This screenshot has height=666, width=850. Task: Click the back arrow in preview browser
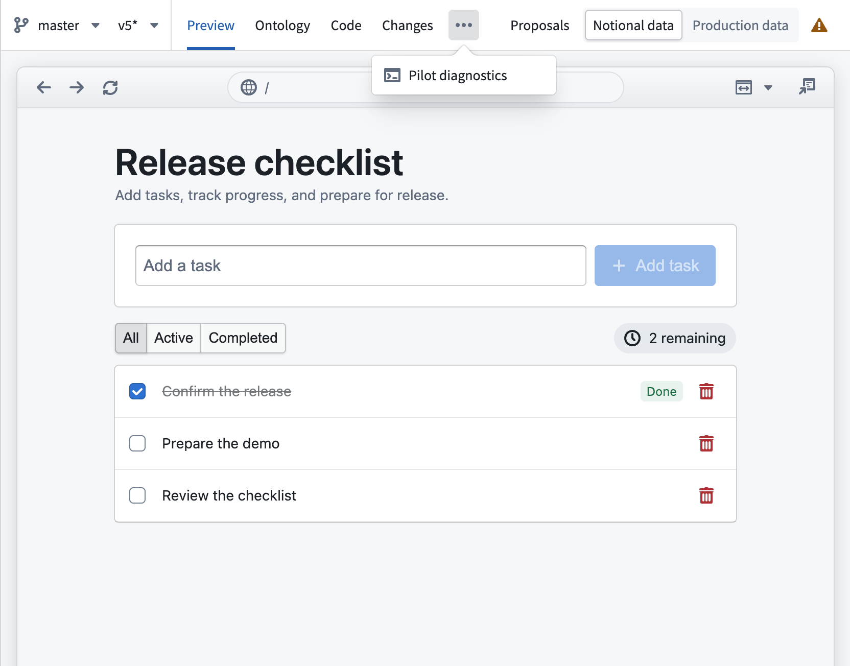click(44, 88)
